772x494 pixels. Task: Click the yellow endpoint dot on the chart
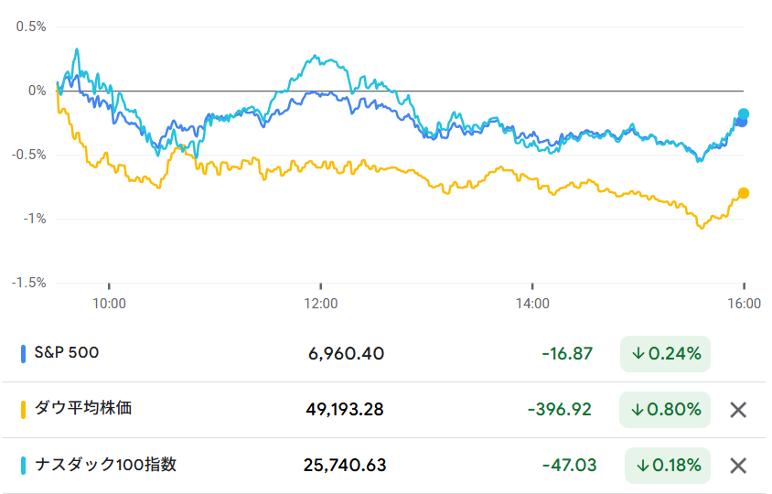click(744, 193)
